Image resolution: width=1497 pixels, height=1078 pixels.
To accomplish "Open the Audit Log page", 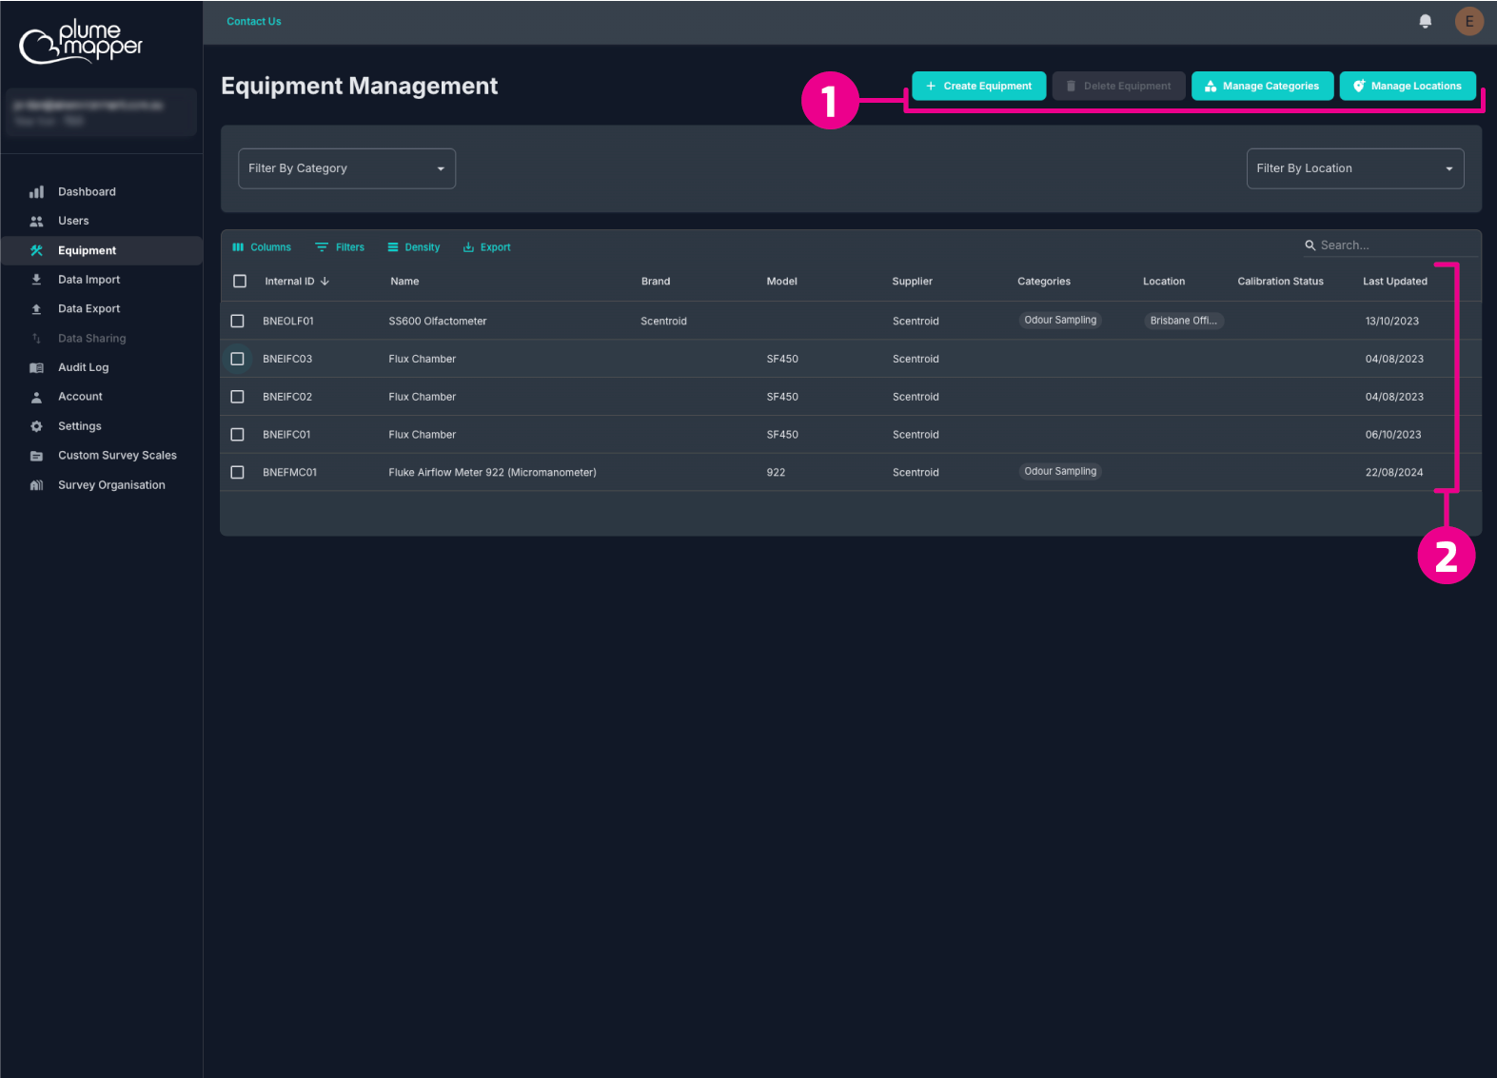I will coord(83,367).
